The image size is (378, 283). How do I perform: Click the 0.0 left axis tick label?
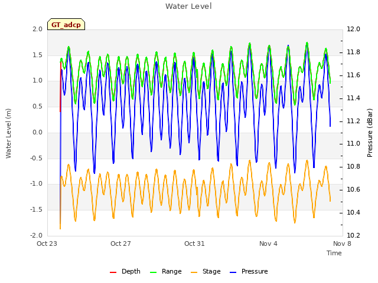(37, 132)
